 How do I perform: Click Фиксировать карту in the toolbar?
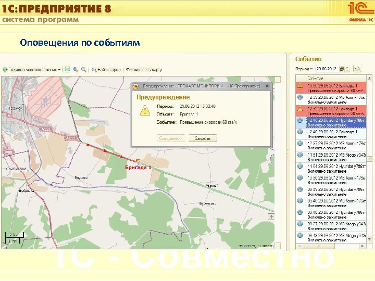[x=144, y=70]
